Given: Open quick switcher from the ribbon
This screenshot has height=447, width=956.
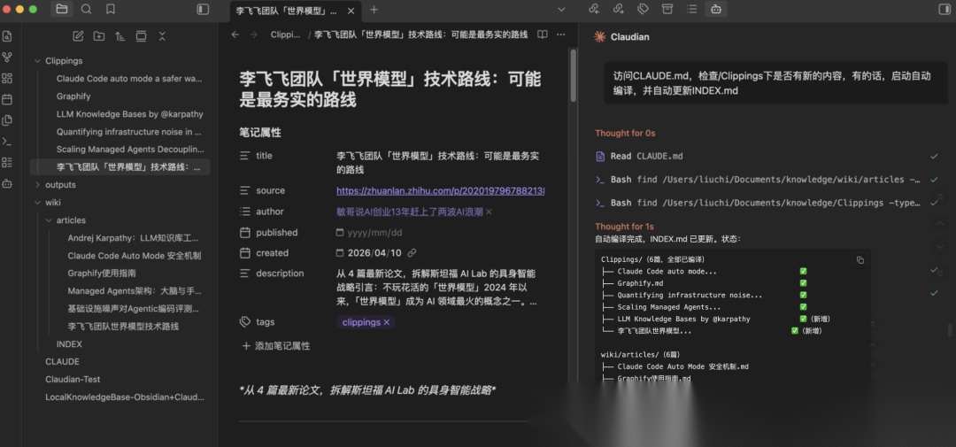Looking at the screenshot, I should pos(7,36).
